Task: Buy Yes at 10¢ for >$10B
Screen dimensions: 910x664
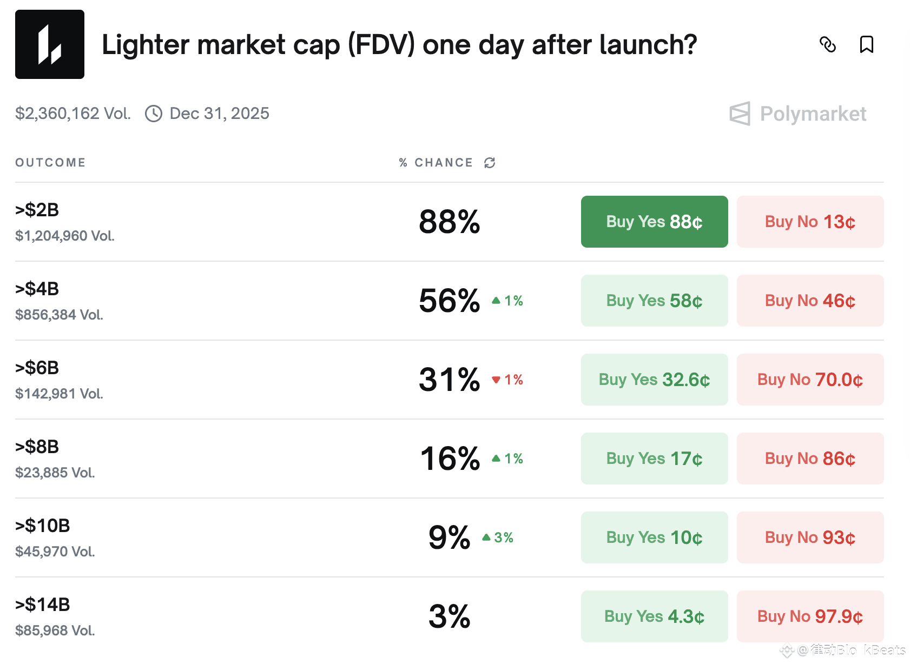Action: pyautogui.click(x=654, y=537)
